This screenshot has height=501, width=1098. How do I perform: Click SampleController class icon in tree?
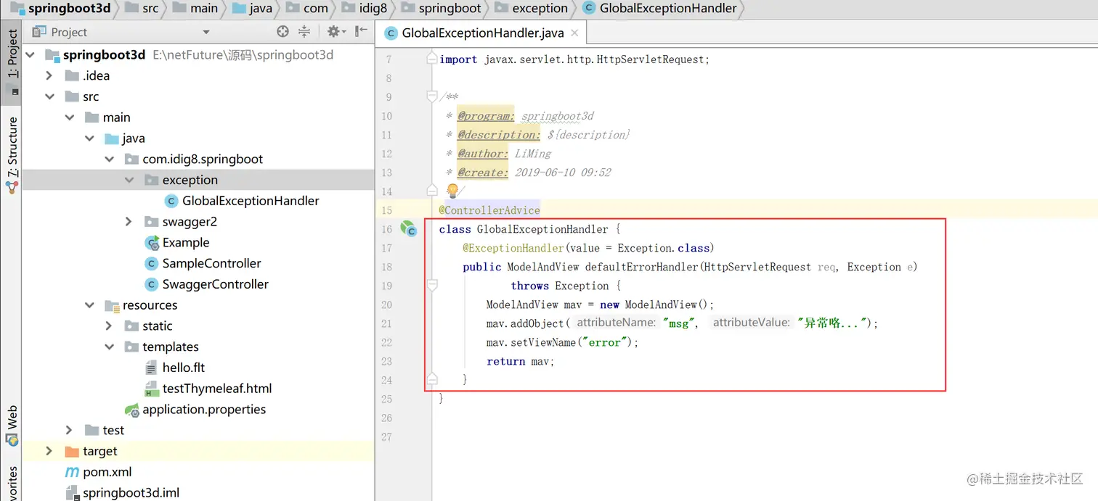pos(151,263)
